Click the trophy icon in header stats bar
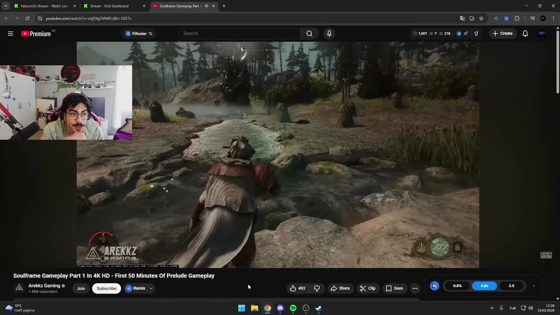 click(476, 34)
